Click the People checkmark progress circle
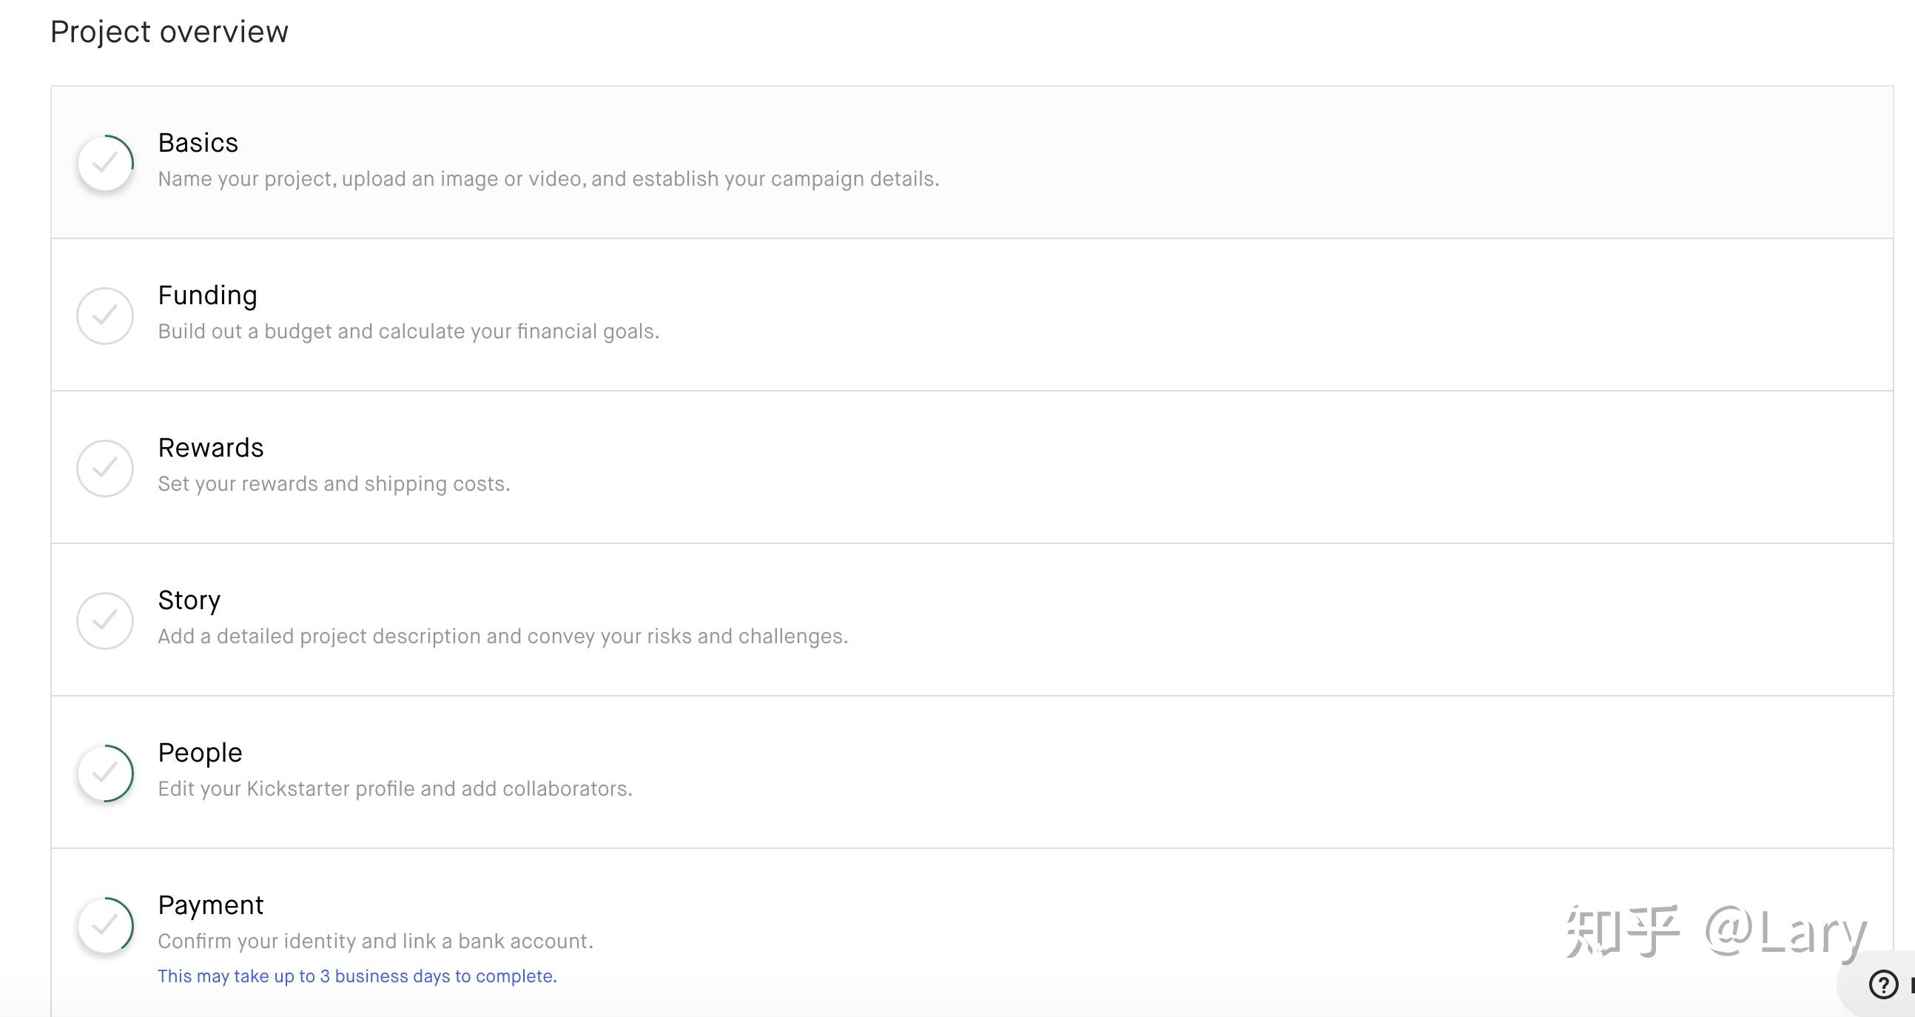This screenshot has width=1915, height=1017. coord(106,773)
